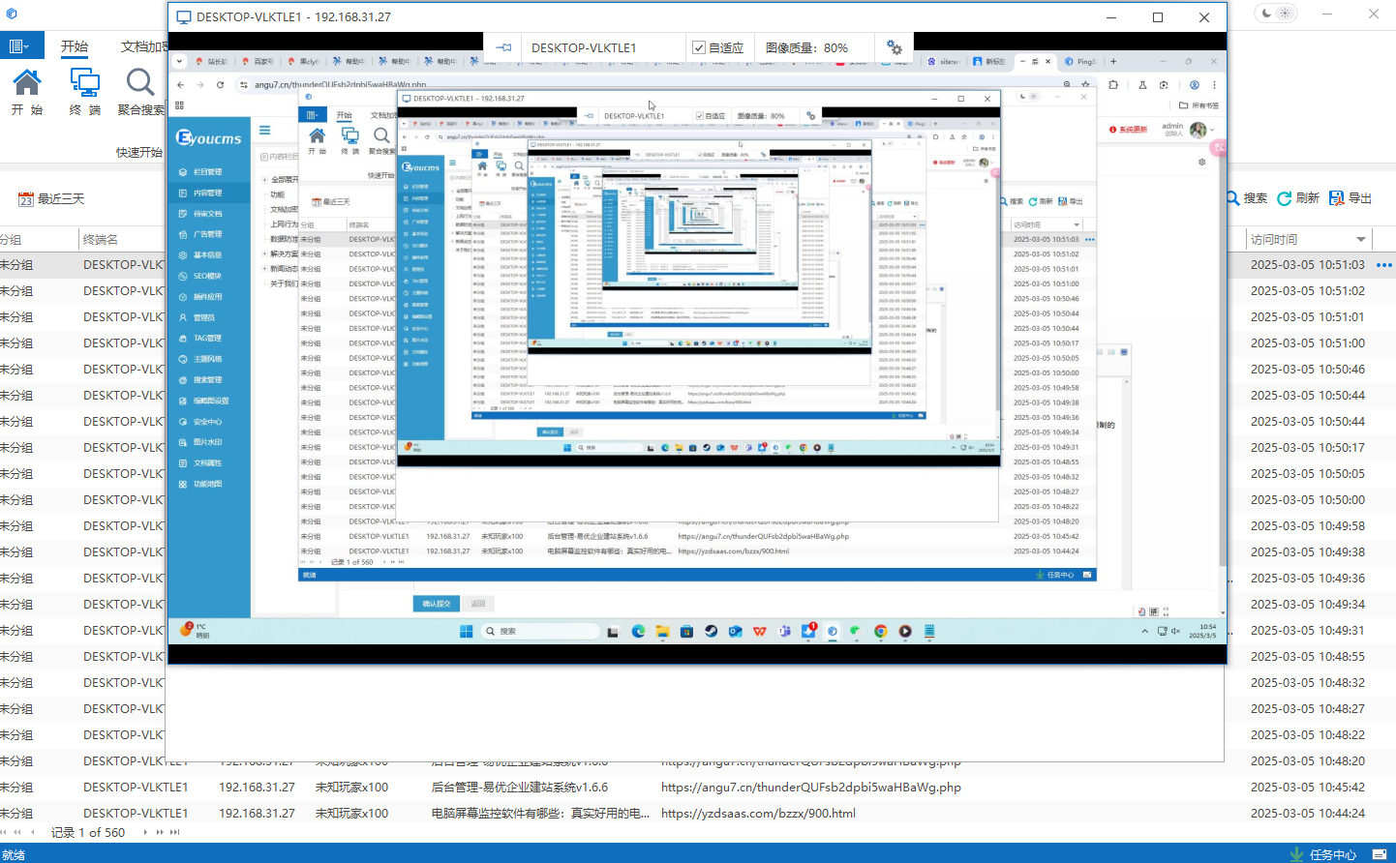This screenshot has width=1396, height=863.
Task: Open 待审文档 in the largest Eyoucms sidebar
Action: tap(209, 214)
